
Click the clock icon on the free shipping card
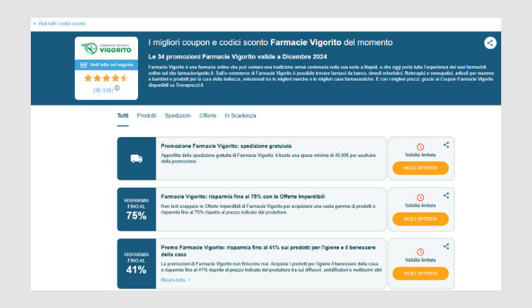[x=420, y=147]
